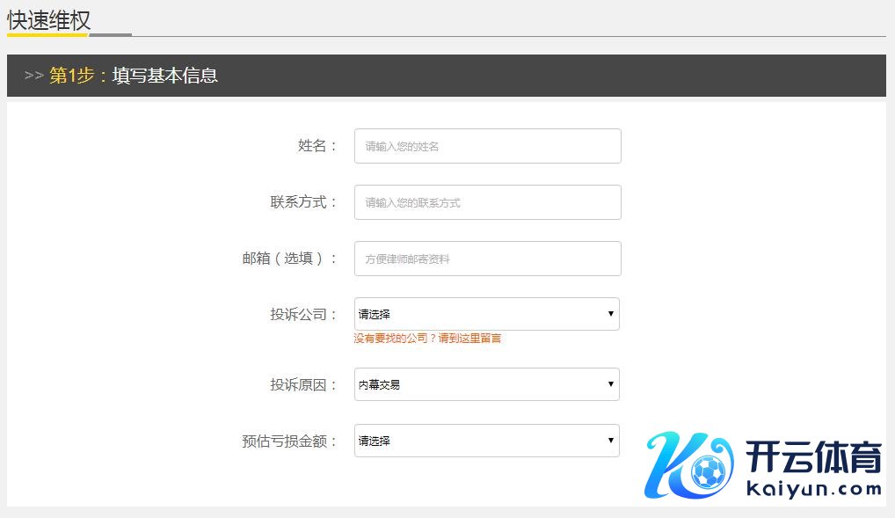Click the 开云体育 brand text
Image resolution: width=895 pixels, height=518 pixels.
tap(813, 458)
